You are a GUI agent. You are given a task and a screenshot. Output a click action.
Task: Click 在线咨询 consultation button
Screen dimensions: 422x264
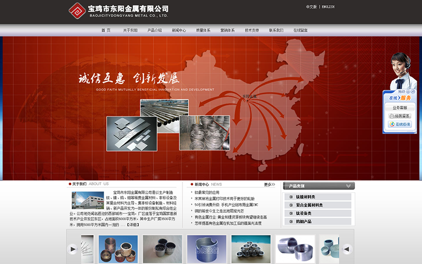[x=400, y=124]
